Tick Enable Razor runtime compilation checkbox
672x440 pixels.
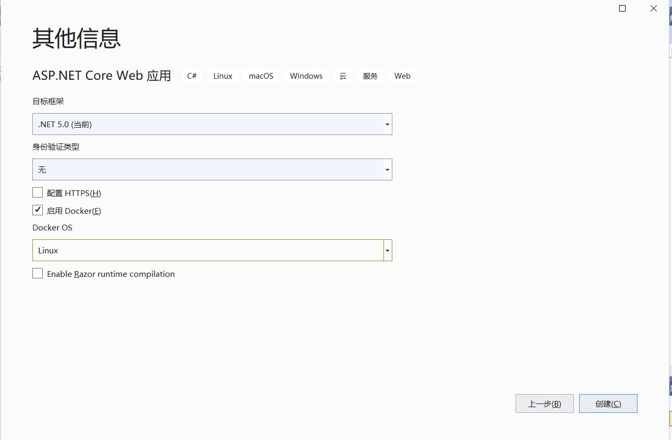click(x=38, y=273)
